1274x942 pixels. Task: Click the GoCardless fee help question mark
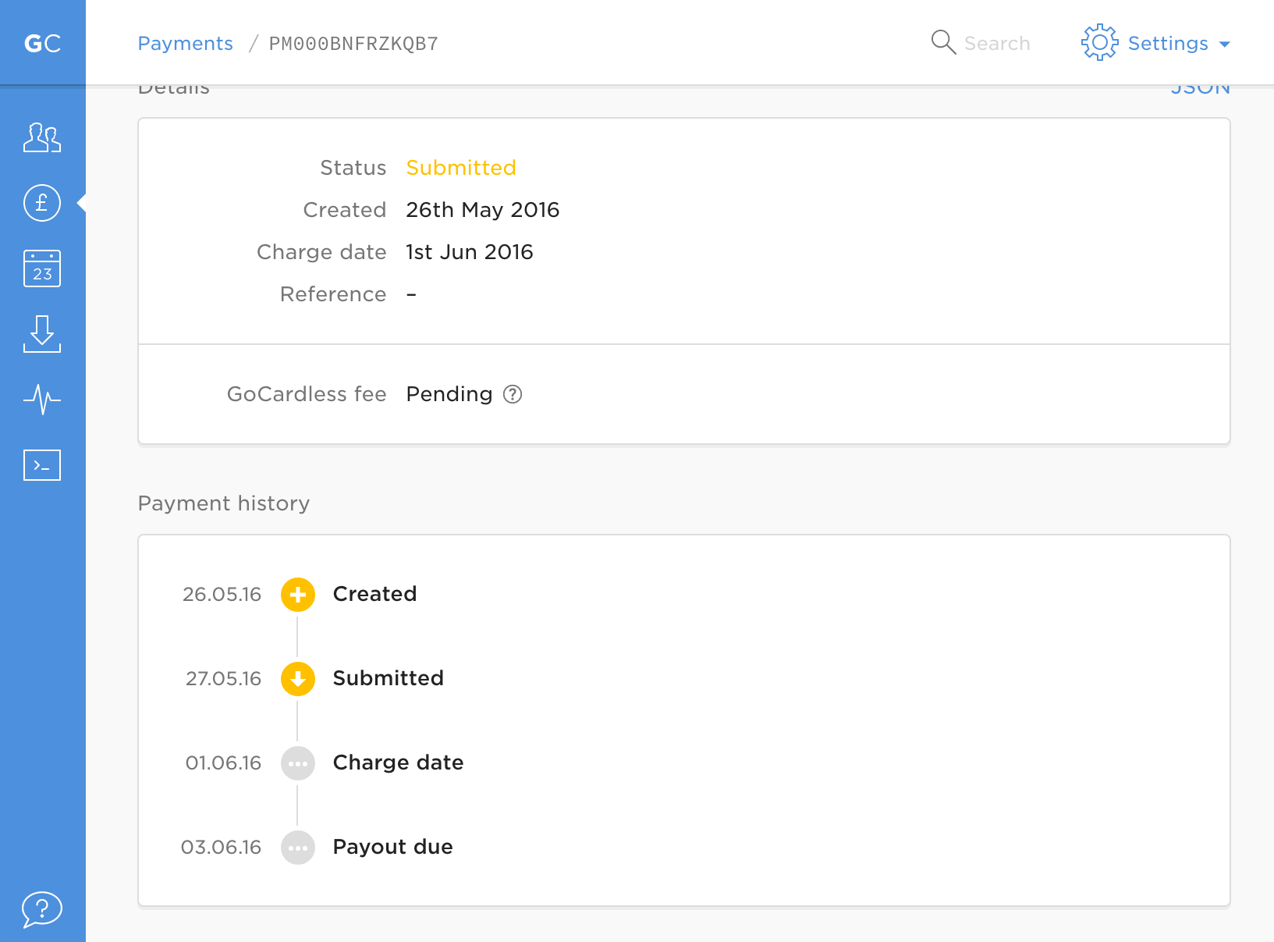(513, 394)
